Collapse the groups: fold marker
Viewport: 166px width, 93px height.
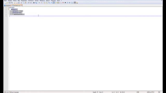9,7
